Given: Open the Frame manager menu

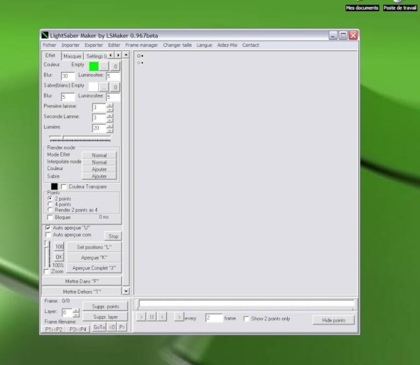Looking at the screenshot, I should point(142,45).
